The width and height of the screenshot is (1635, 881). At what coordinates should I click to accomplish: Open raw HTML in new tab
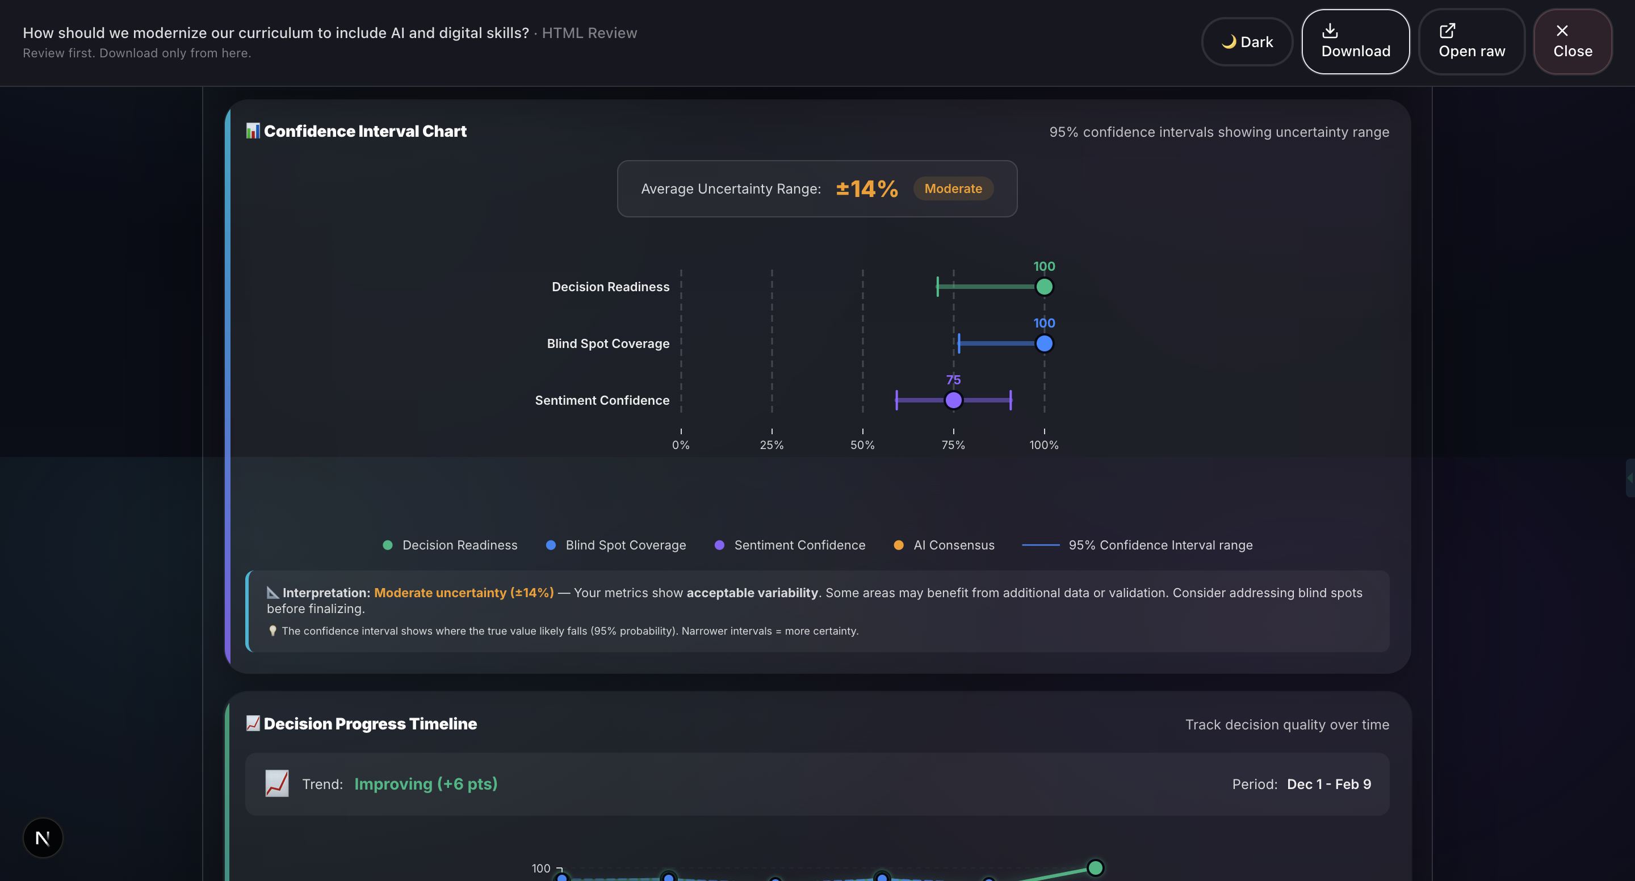[x=1471, y=42]
